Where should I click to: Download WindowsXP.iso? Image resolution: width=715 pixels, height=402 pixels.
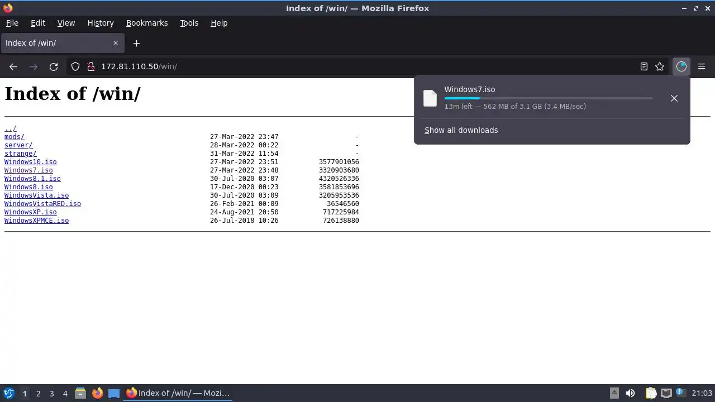pos(31,212)
